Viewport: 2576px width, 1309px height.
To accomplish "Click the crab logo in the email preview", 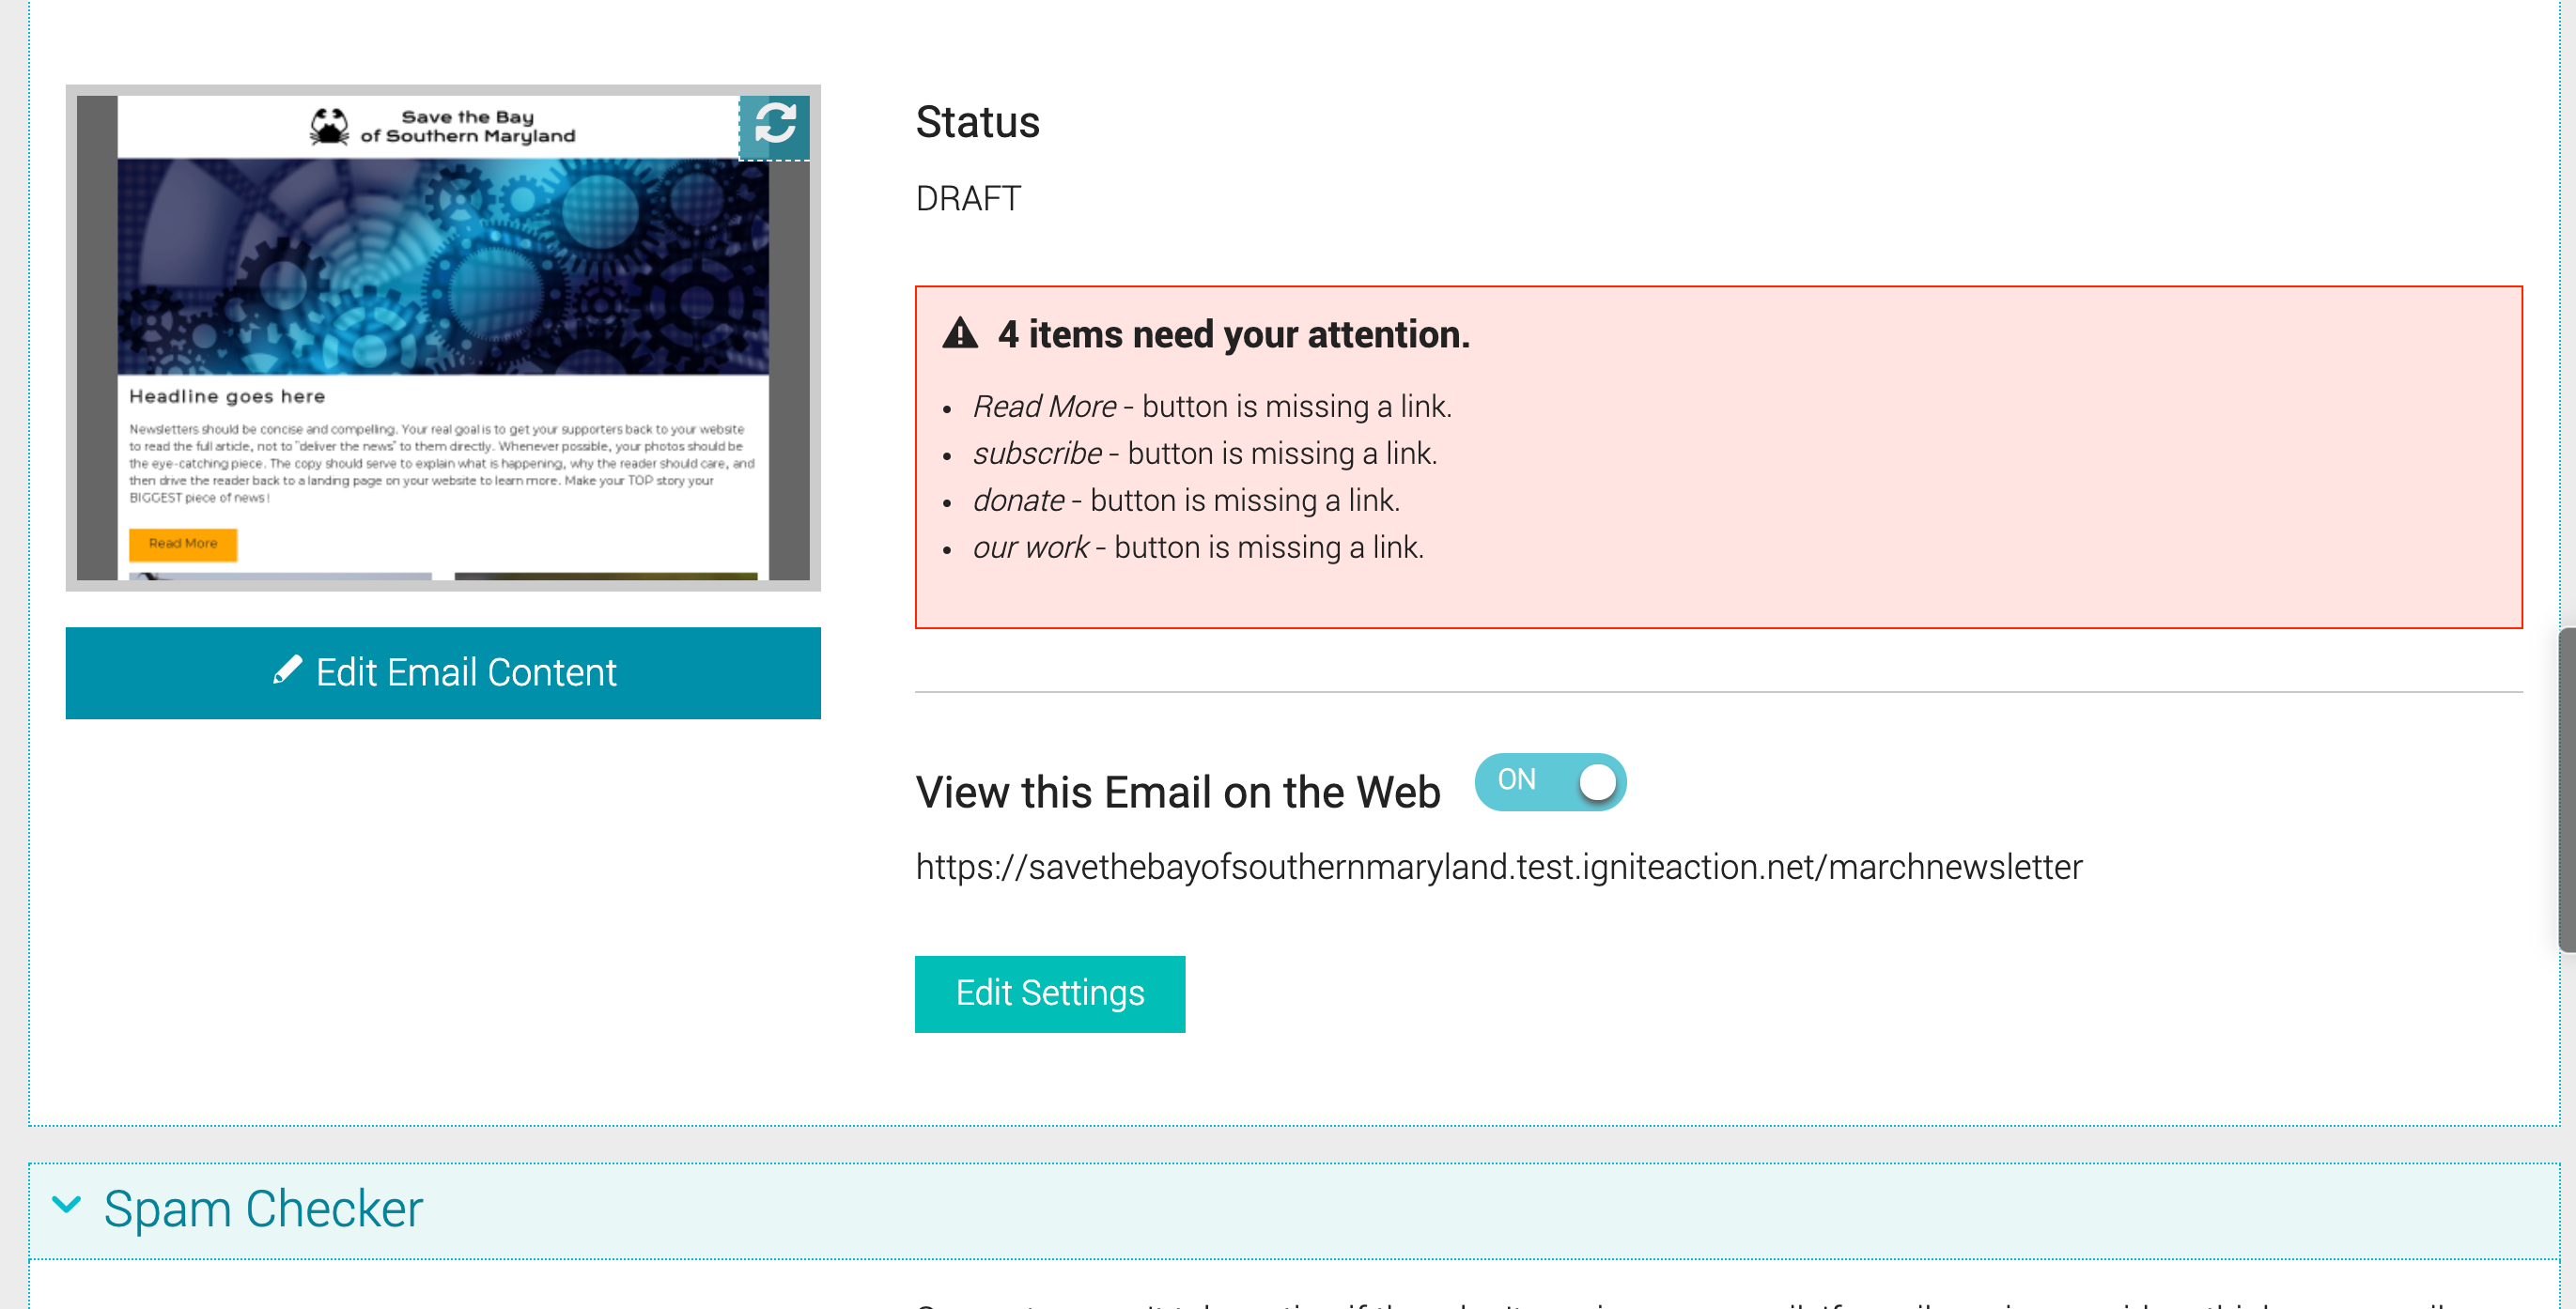I will 329,127.
